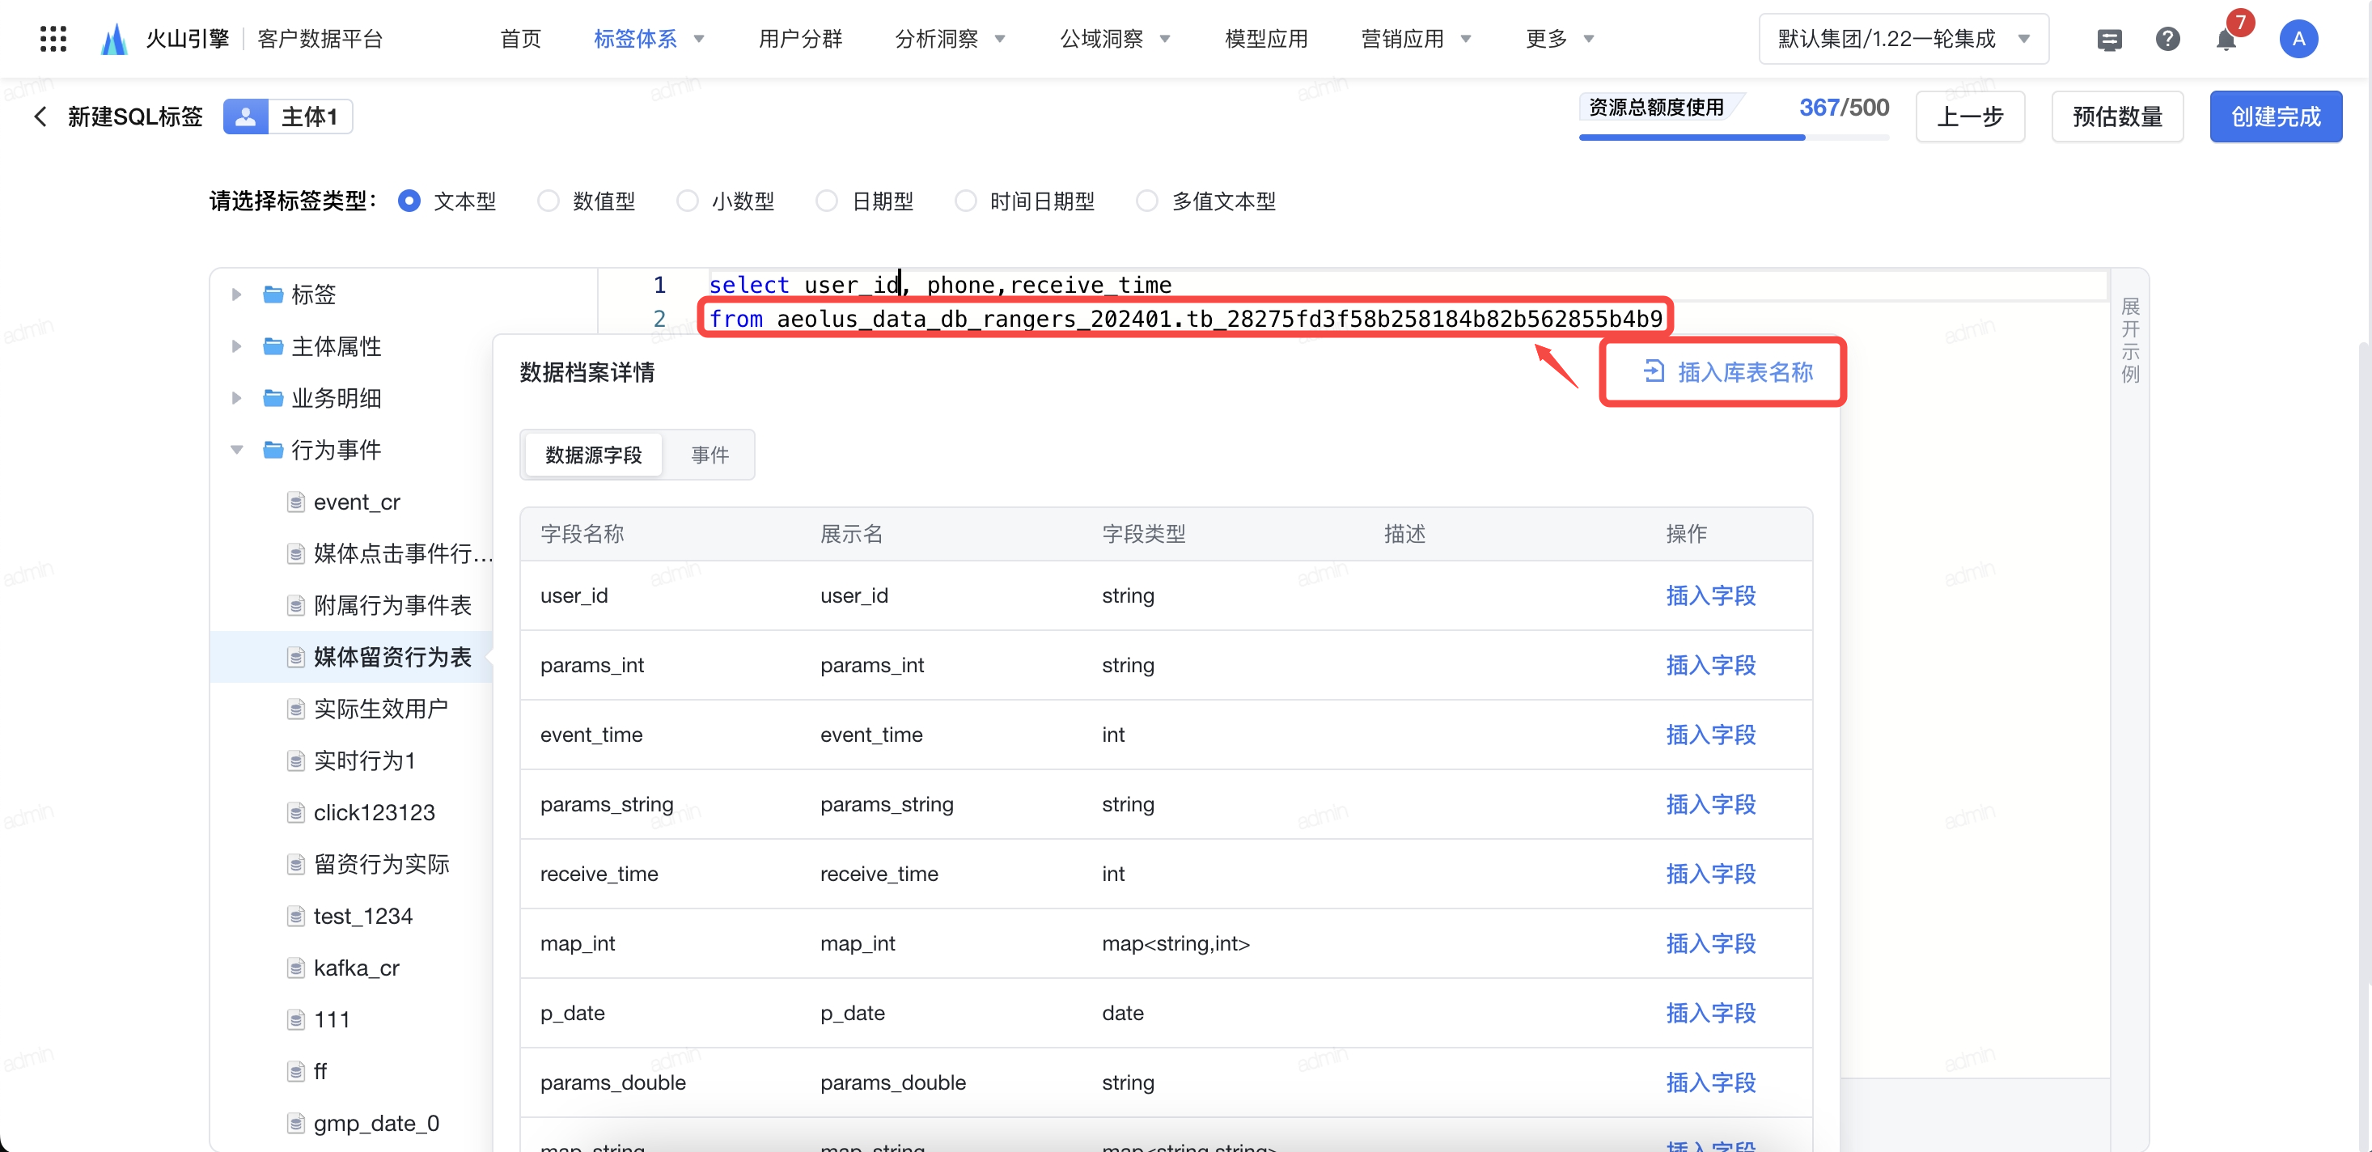
Task: Open the app grid launcher icon
Action: (53, 39)
